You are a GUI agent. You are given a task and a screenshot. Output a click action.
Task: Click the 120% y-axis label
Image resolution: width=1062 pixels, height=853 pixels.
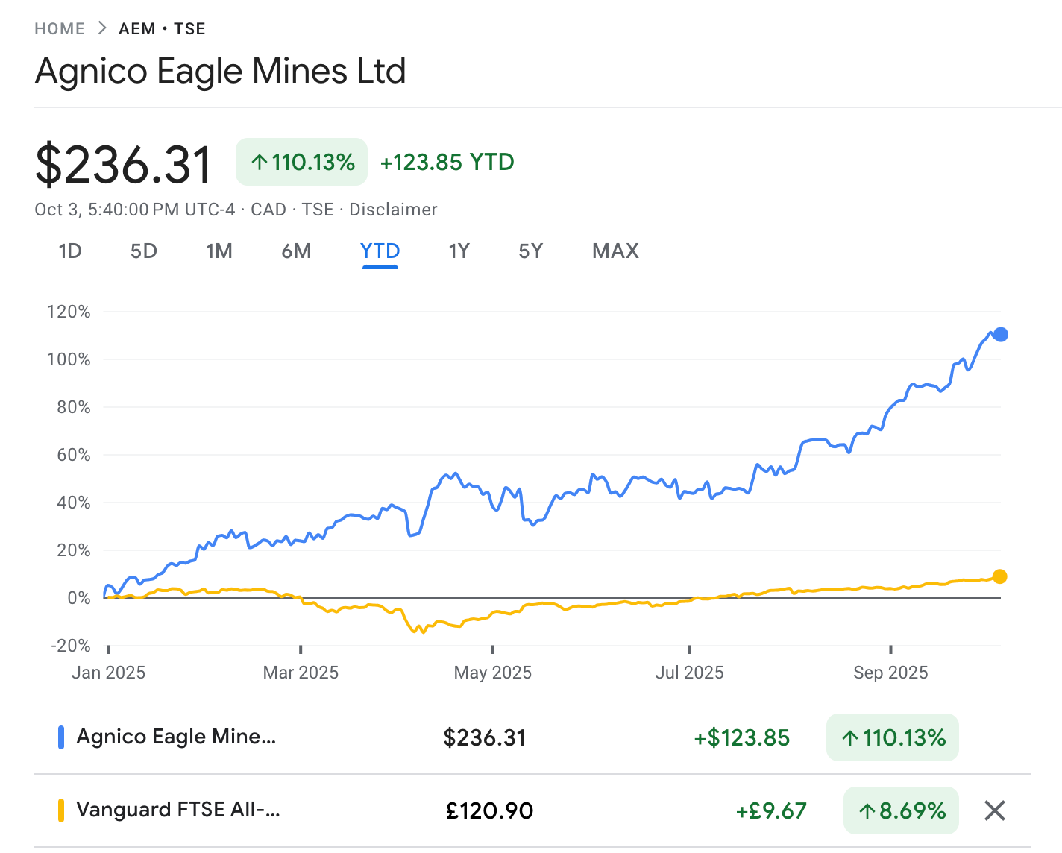pyautogui.click(x=69, y=312)
